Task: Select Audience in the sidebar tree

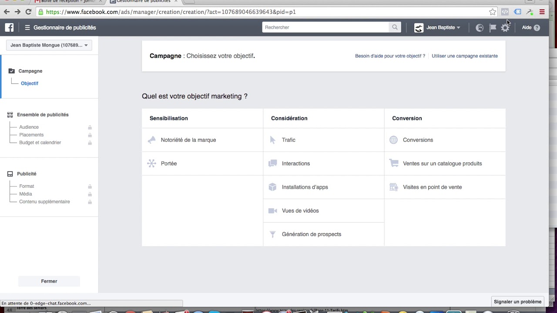Action: [x=29, y=127]
